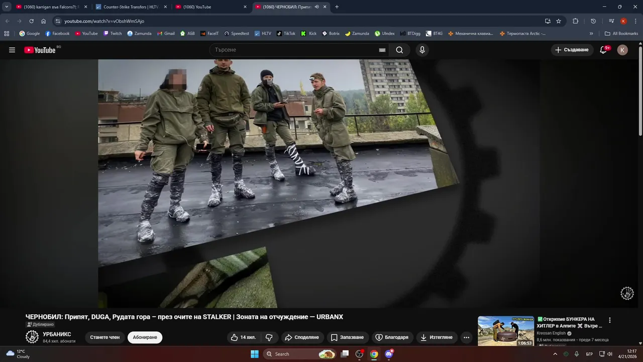643x362 pixels.
Task: Open Gmail bookmark
Action: 166,34
